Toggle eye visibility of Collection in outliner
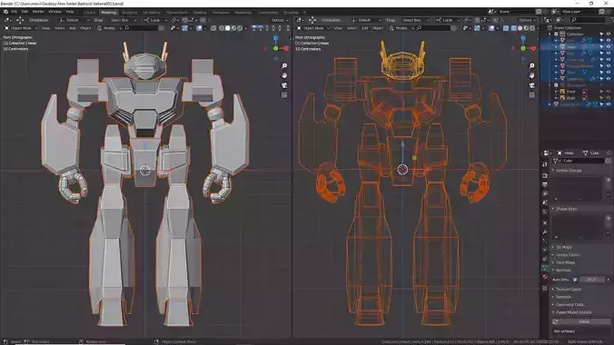Viewport: 614px width, 345px height. (x=609, y=34)
